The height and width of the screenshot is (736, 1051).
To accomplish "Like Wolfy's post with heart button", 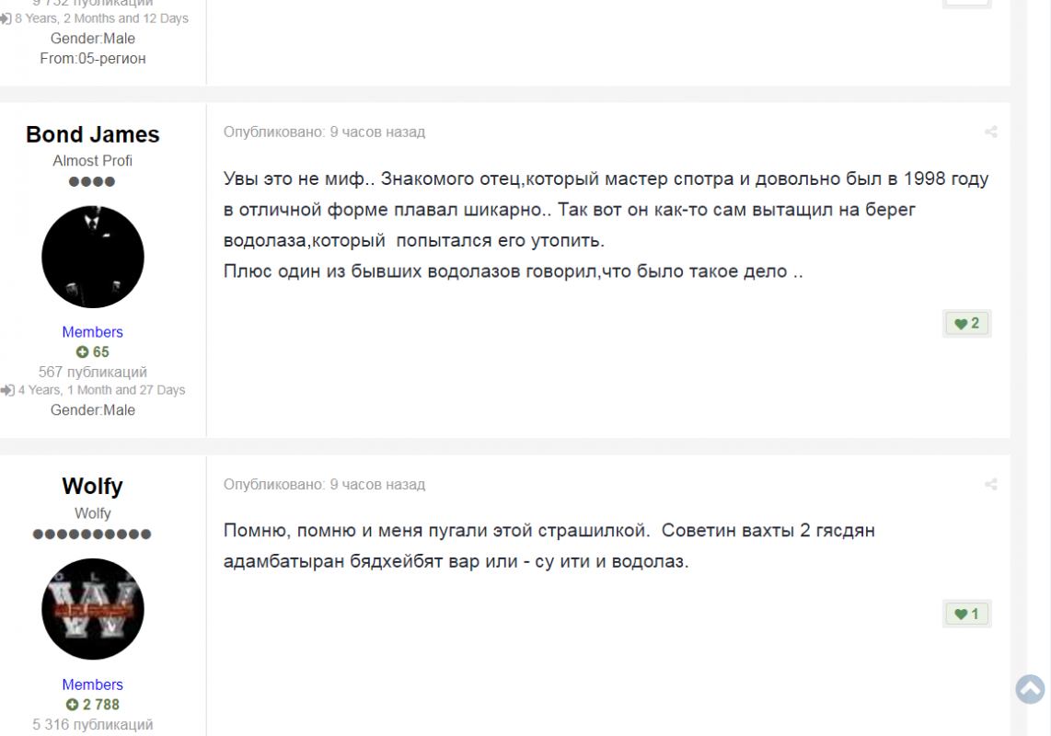I will 966,614.
